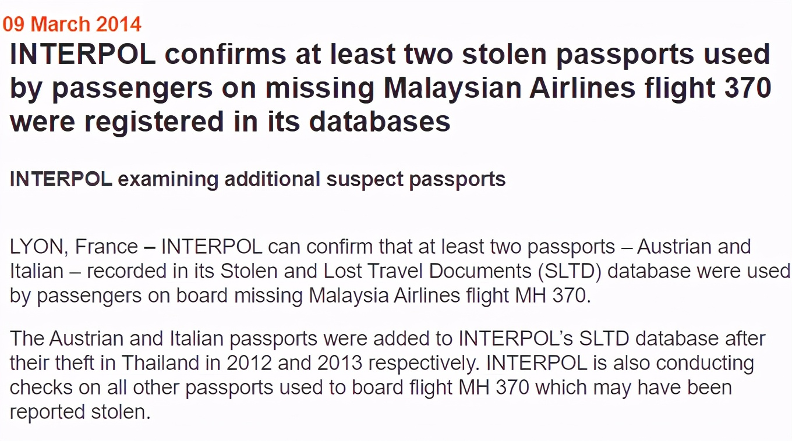Click the "09 March 2014" date
792x441 pixels.
72,24
